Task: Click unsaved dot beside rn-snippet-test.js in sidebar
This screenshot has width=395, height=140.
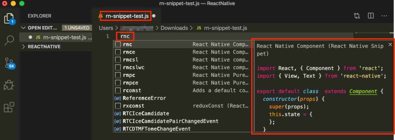Action: [x=30, y=37]
